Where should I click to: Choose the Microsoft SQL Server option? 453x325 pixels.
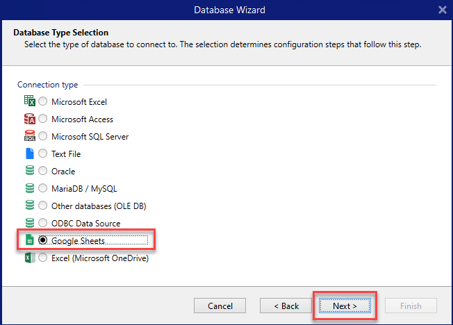43,136
